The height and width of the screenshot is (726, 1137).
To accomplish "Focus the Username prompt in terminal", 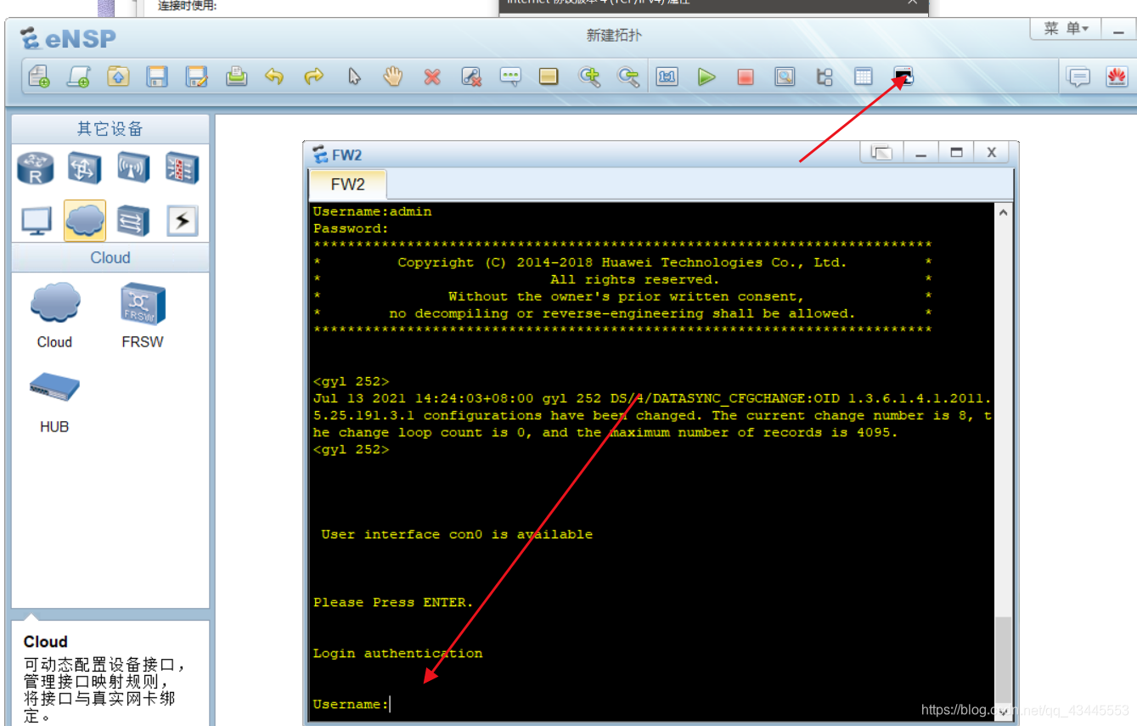I will click(x=351, y=704).
